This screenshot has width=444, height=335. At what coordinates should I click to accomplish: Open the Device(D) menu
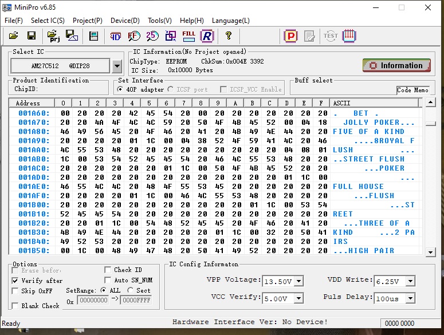pyautogui.click(x=125, y=21)
